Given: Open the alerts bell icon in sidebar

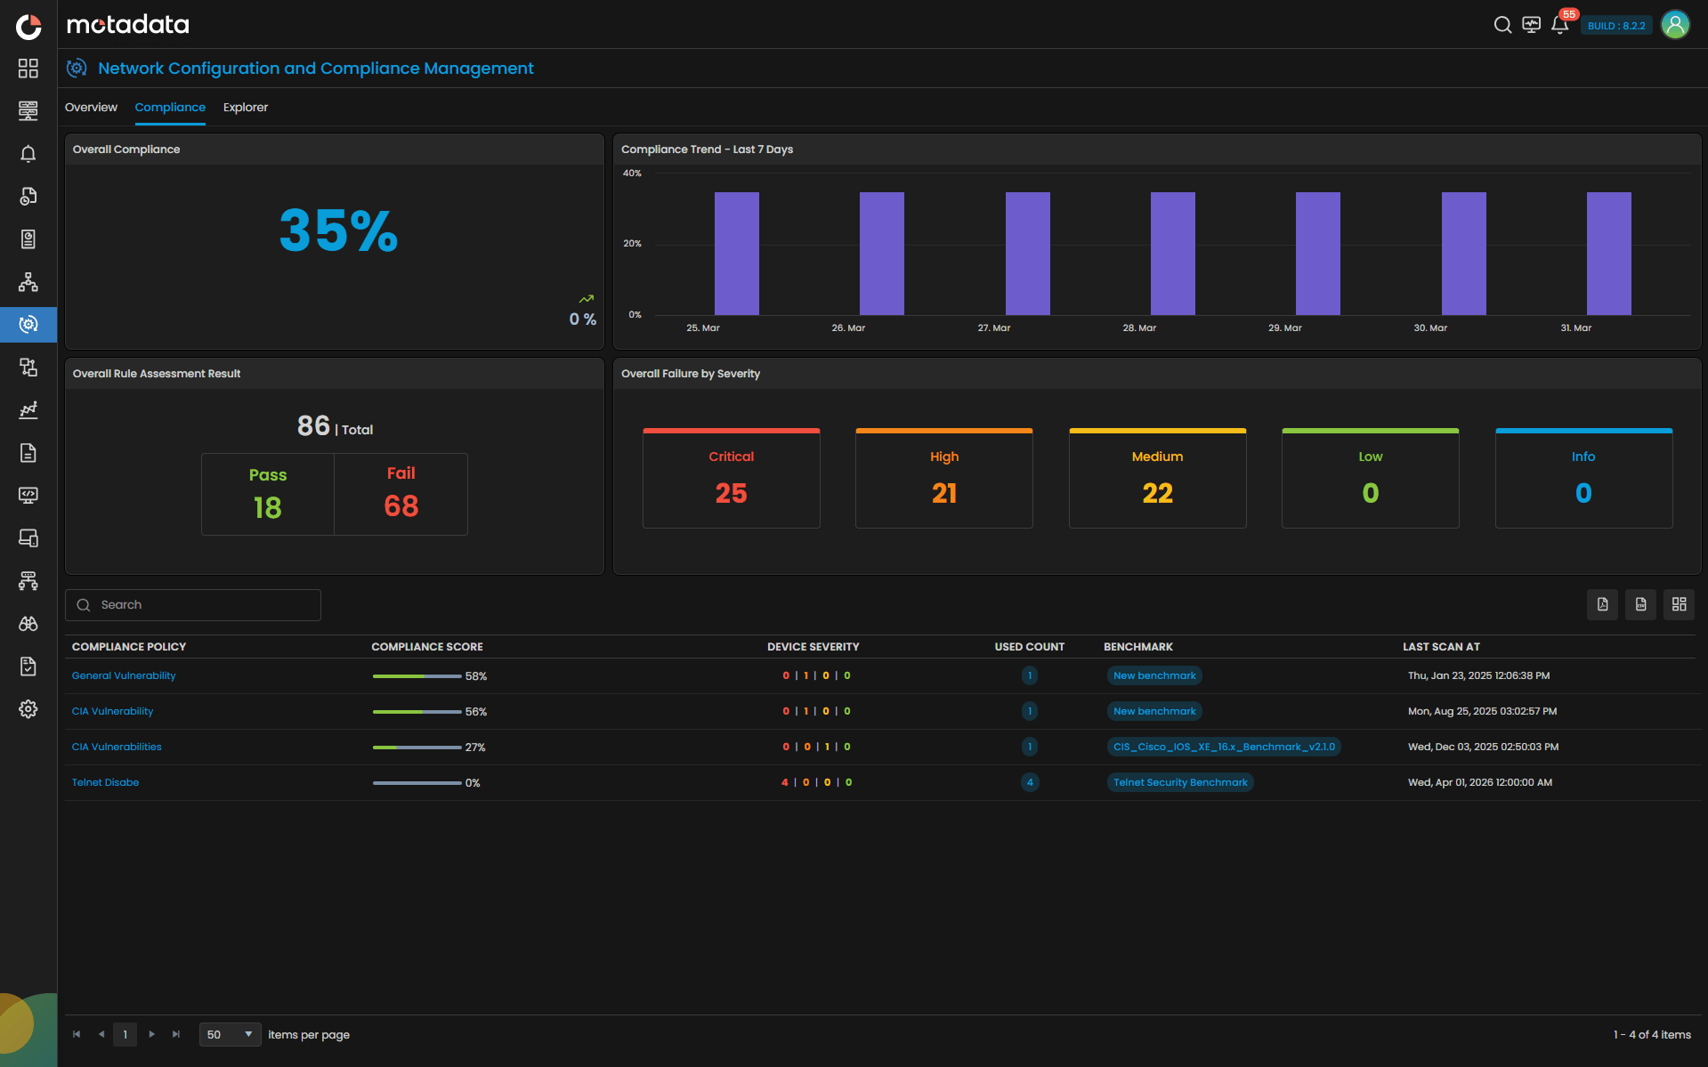Looking at the screenshot, I should pos(28,154).
